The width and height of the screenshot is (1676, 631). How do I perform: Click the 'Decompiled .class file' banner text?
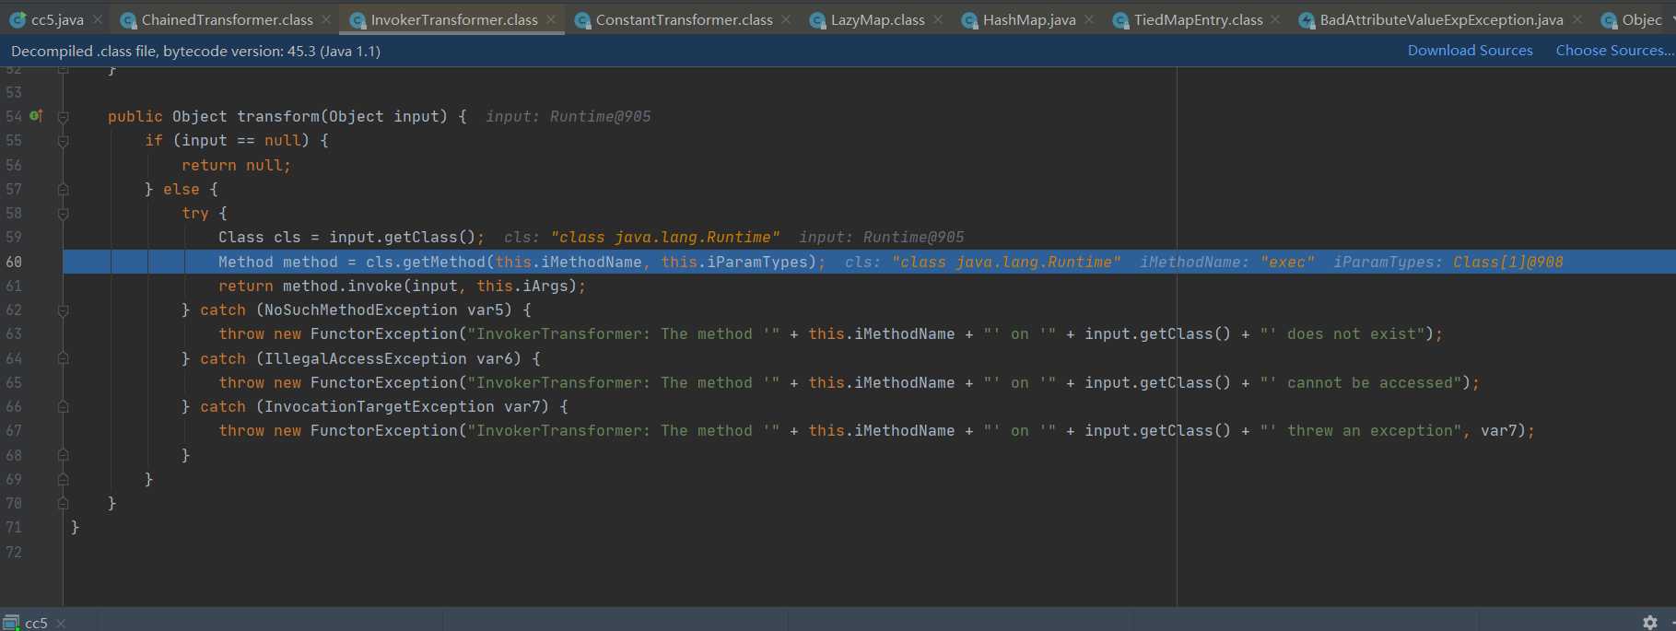(x=196, y=51)
